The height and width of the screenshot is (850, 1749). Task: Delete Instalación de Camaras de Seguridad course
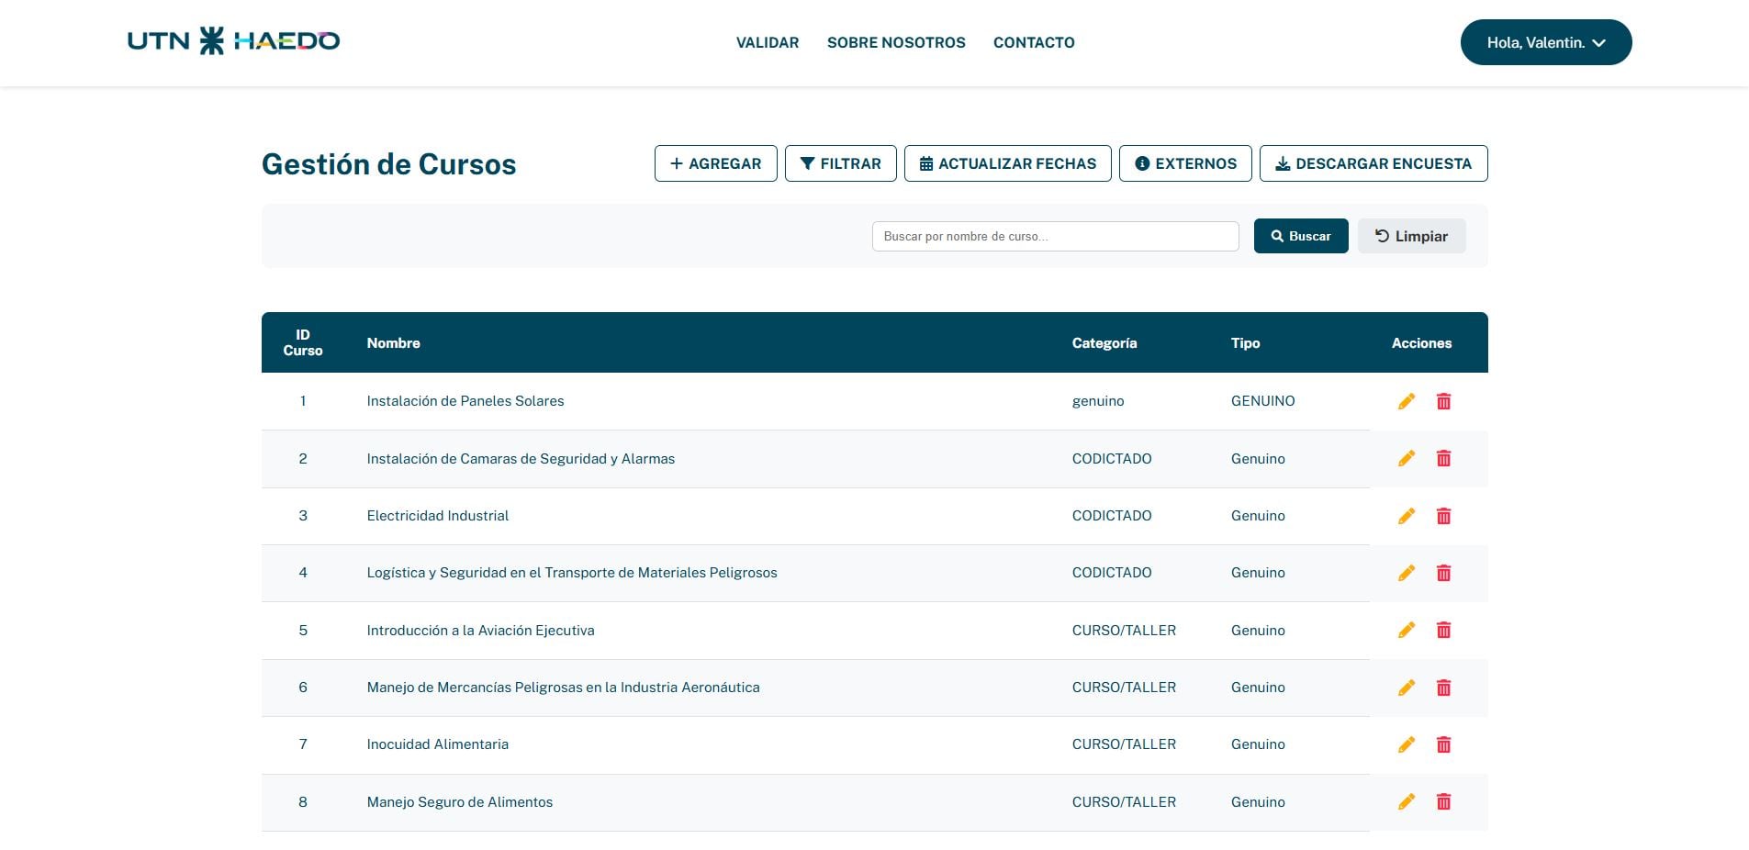(x=1443, y=458)
